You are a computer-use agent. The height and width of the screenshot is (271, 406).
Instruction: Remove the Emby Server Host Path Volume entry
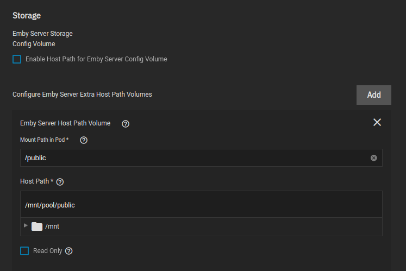point(377,123)
